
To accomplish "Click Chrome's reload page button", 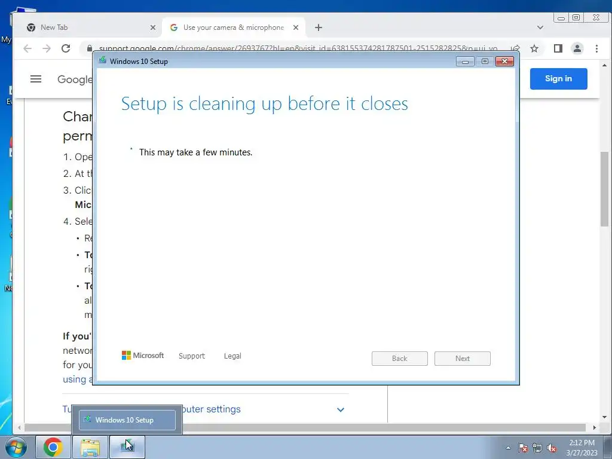I will 66,48.
